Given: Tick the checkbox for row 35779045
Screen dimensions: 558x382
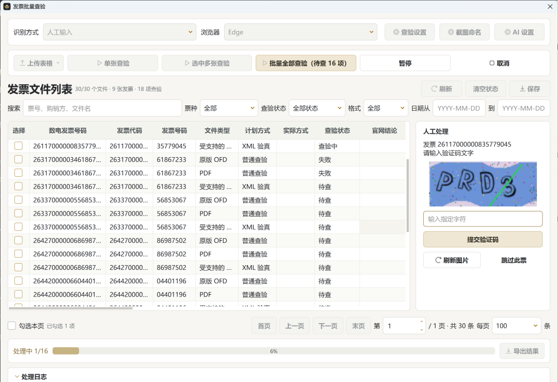Looking at the screenshot, I should [19, 146].
